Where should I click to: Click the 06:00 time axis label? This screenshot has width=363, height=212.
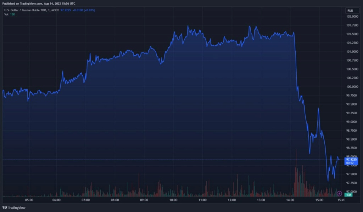click(56, 200)
